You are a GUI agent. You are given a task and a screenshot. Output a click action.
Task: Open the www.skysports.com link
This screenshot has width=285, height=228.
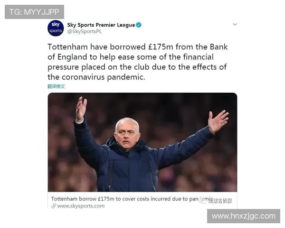[81, 206]
